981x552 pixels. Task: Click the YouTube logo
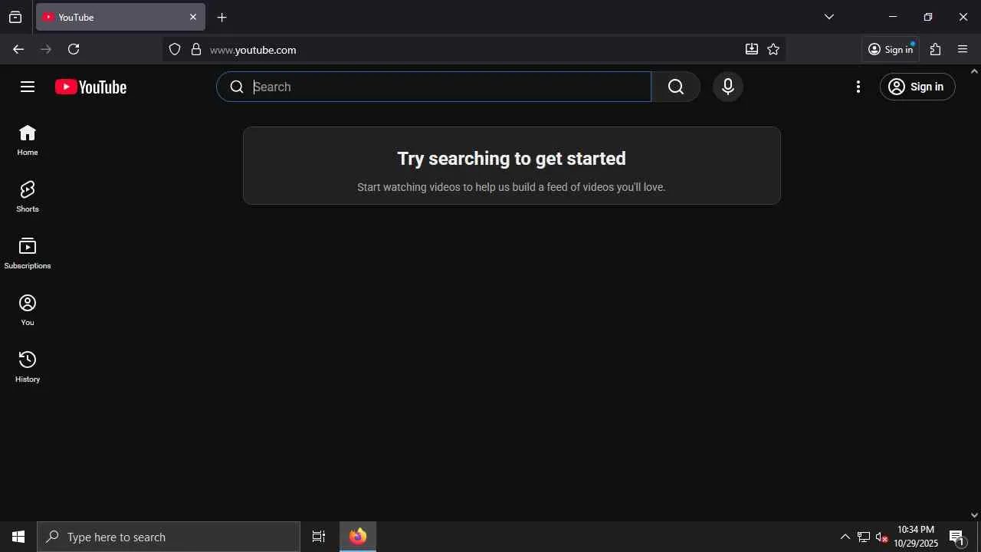coord(91,87)
